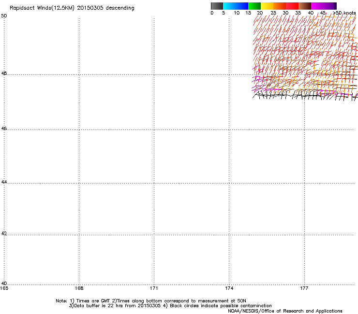Click legend scale label '10'
Screen dimensions: 358x314
tap(237, 13)
